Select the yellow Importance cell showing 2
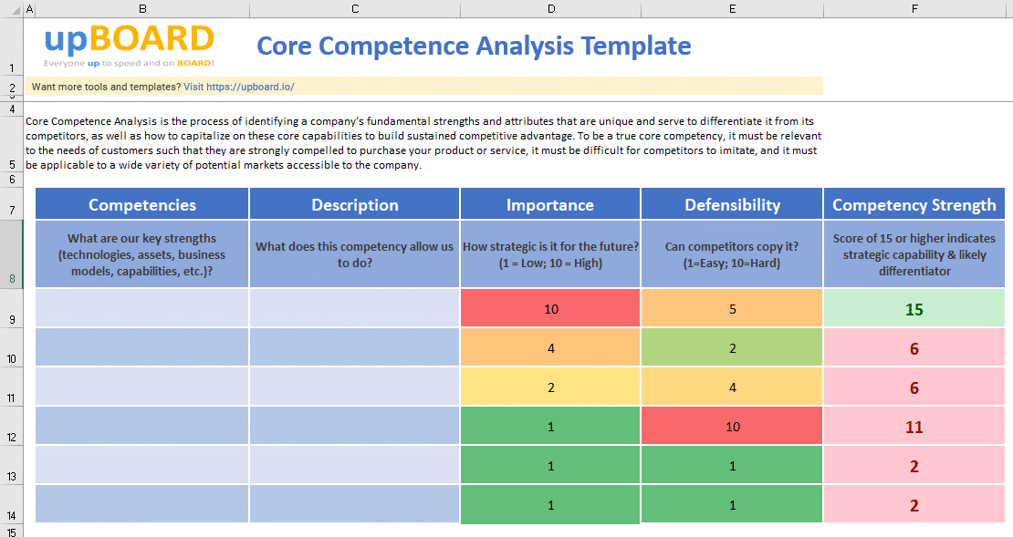The image size is (1013, 537). 549,386
